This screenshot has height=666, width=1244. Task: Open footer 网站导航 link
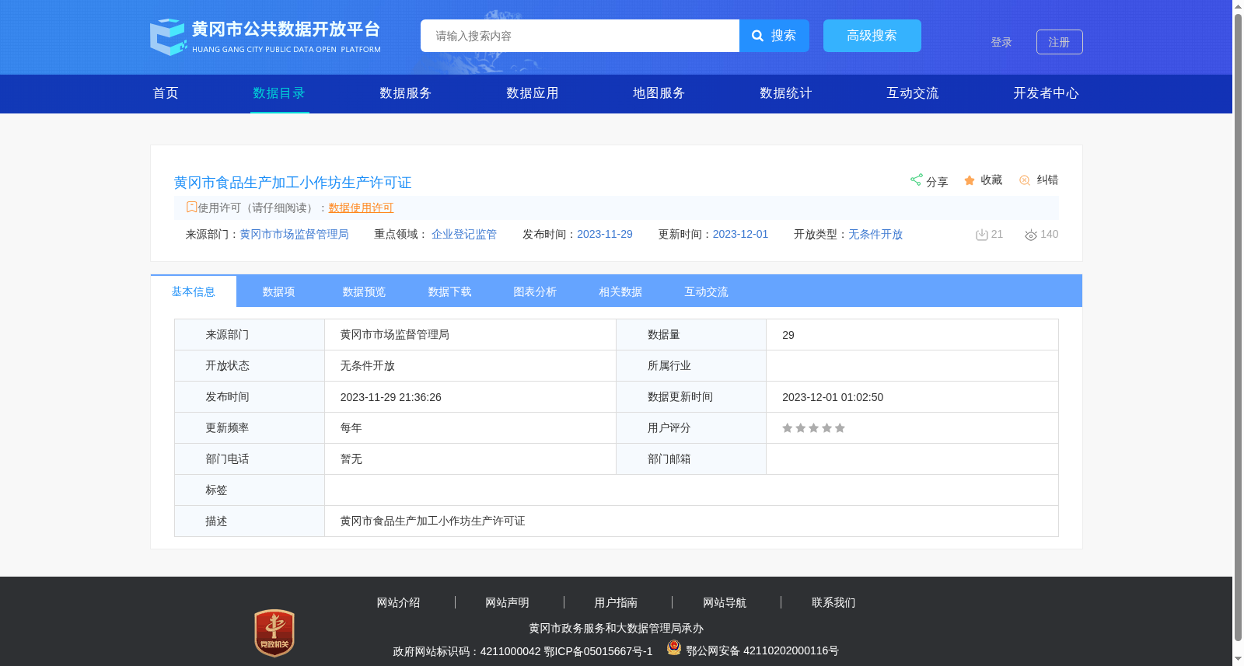[725, 602]
